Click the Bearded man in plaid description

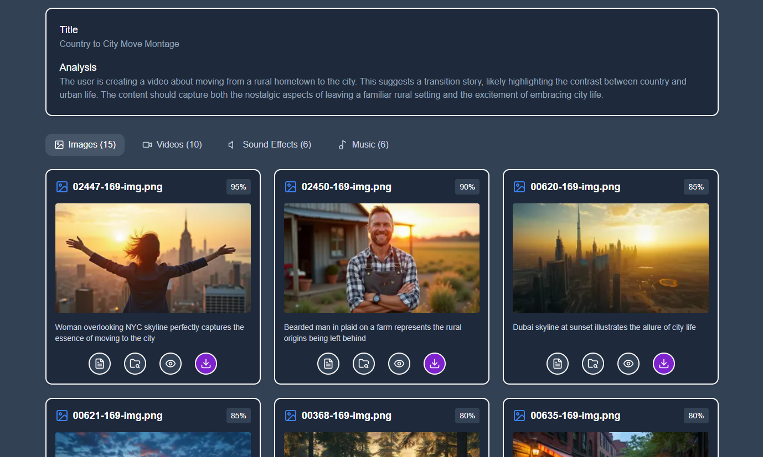pos(373,333)
